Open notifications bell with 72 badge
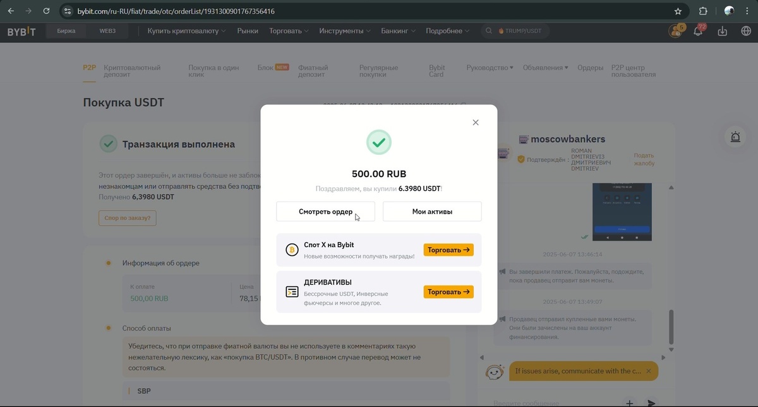Screen dimensions: 758x407 (x=699, y=31)
